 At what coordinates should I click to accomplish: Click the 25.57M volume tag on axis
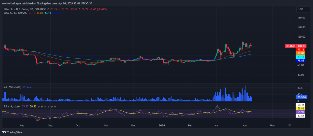click(301, 97)
